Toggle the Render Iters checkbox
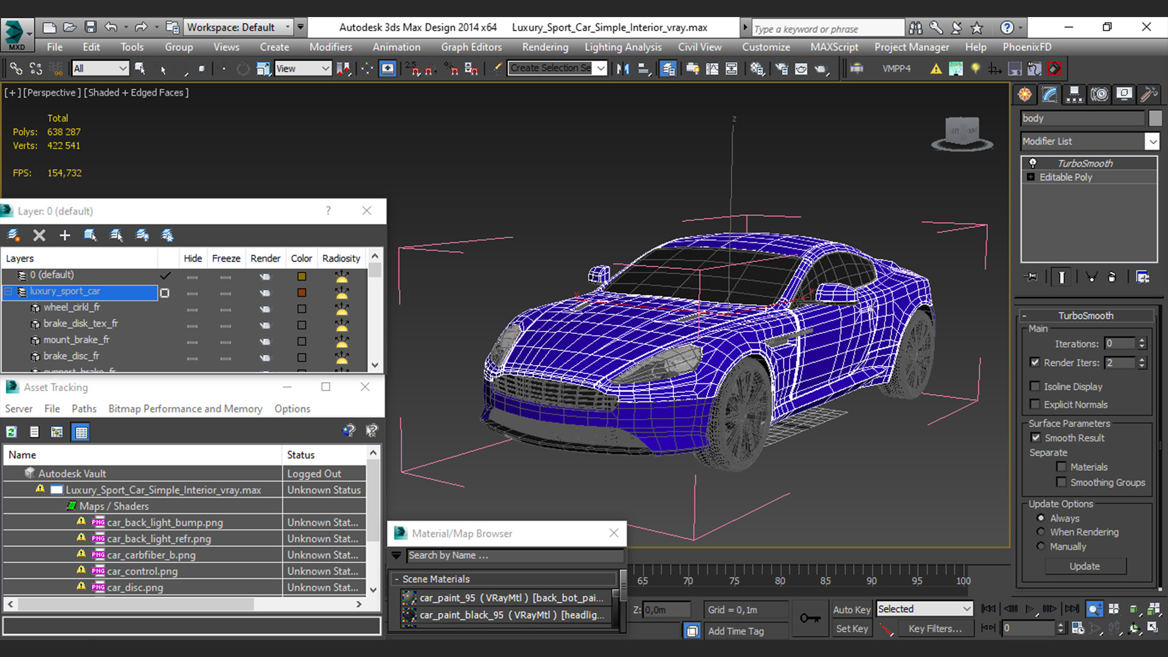 click(1035, 362)
